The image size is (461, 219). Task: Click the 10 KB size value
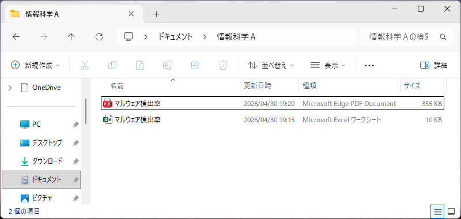pyautogui.click(x=433, y=120)
